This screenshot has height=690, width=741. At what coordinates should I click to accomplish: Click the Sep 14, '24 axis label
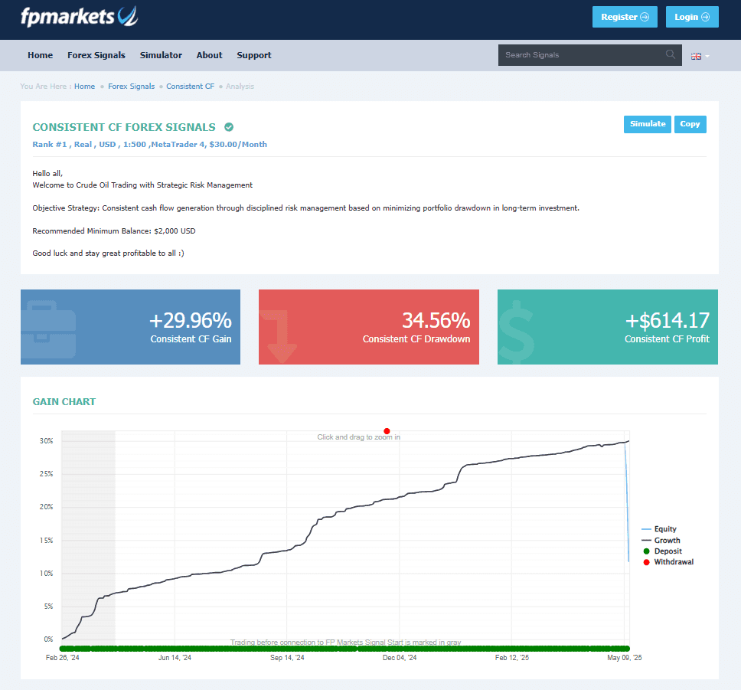287,657
